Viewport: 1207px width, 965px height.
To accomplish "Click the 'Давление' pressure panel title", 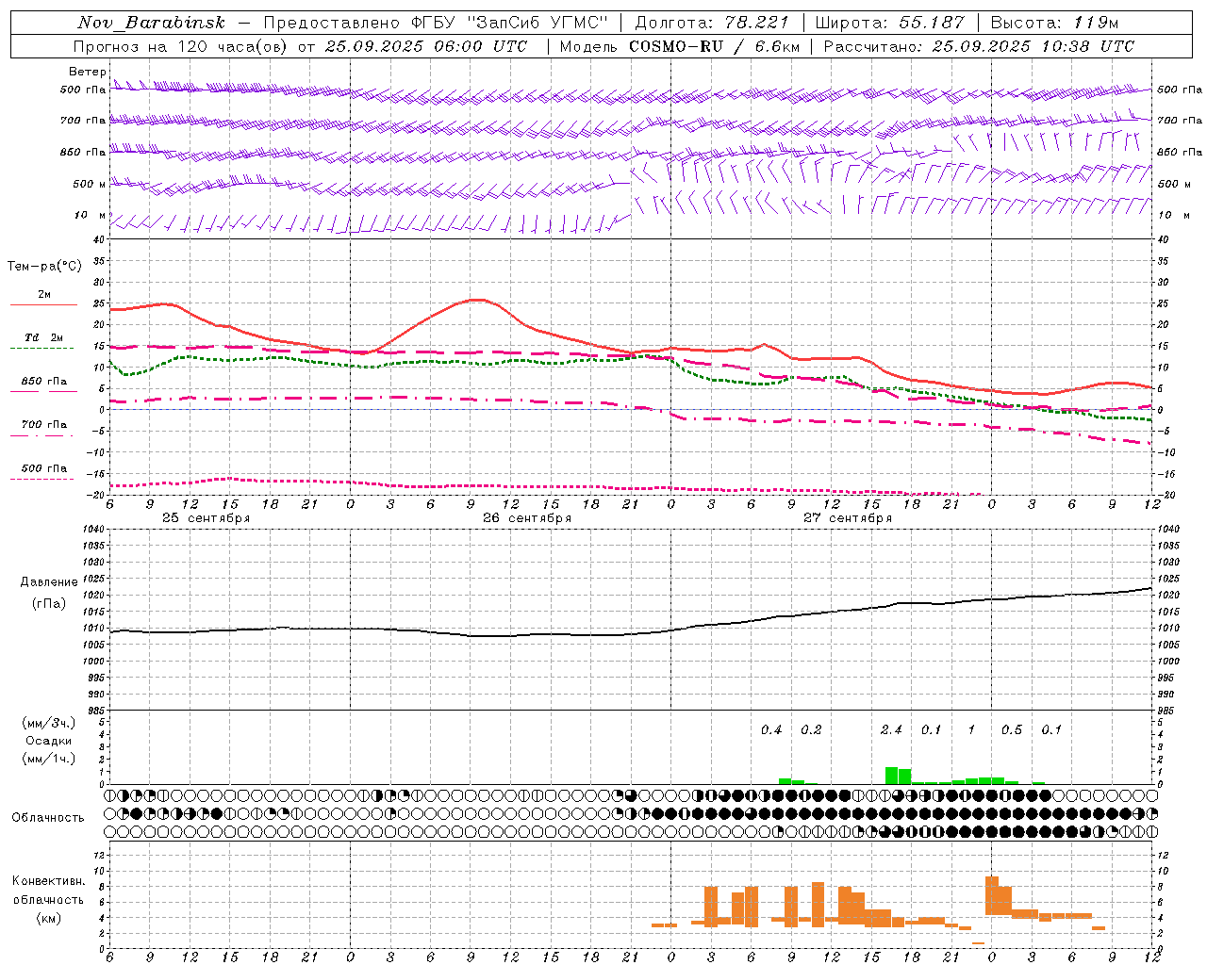I will click(x=49, y=582).
